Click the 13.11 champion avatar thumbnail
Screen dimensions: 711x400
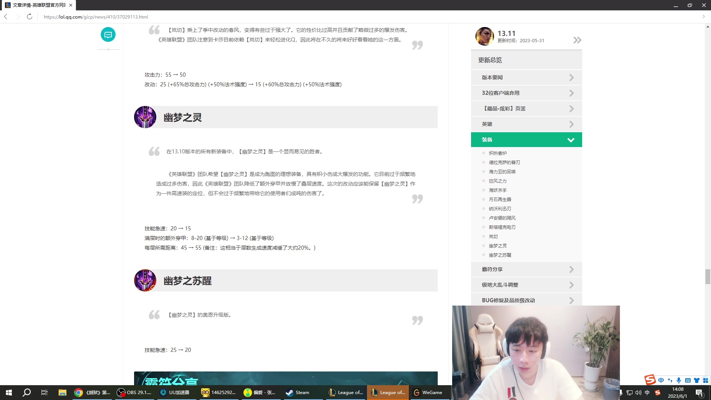(x=485, y=36)
